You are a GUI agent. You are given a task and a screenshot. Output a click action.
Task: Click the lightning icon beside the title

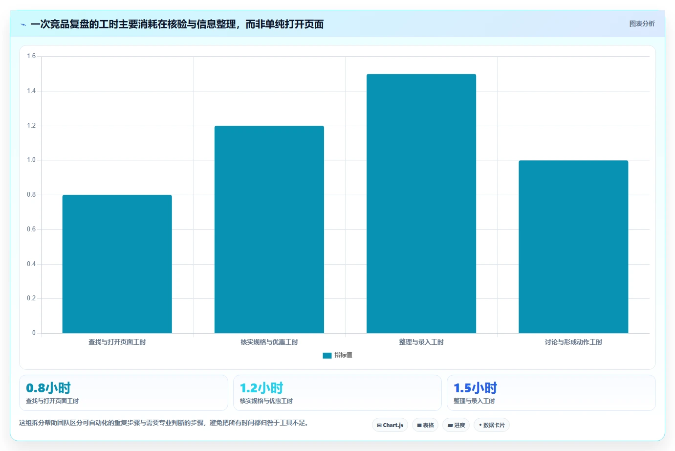[x=23, y=24]
